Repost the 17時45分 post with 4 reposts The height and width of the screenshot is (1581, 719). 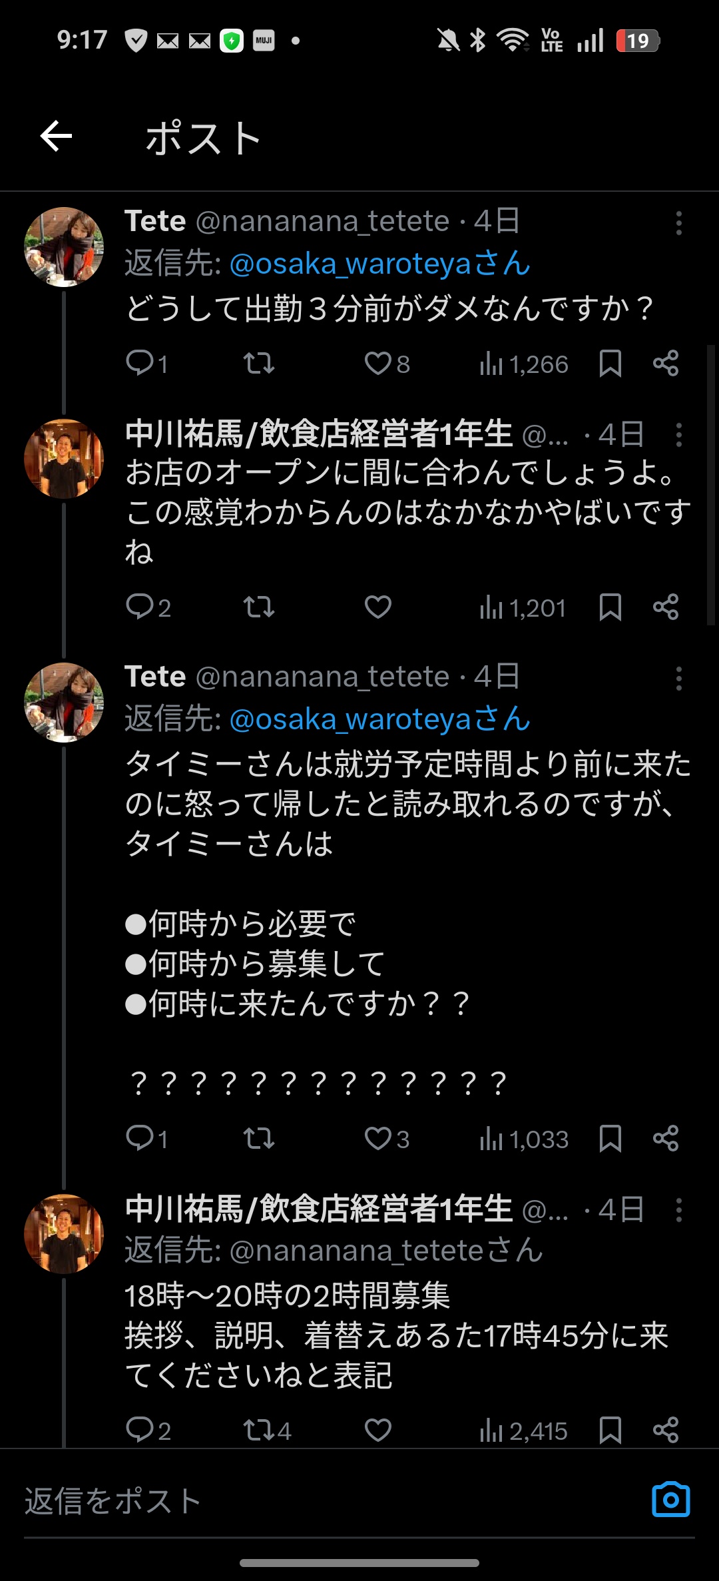(259, 1430)
